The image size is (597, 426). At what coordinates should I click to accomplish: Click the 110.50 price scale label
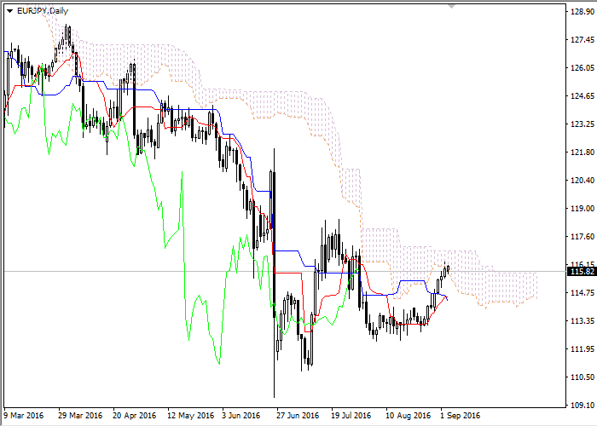tap(583, 377)
